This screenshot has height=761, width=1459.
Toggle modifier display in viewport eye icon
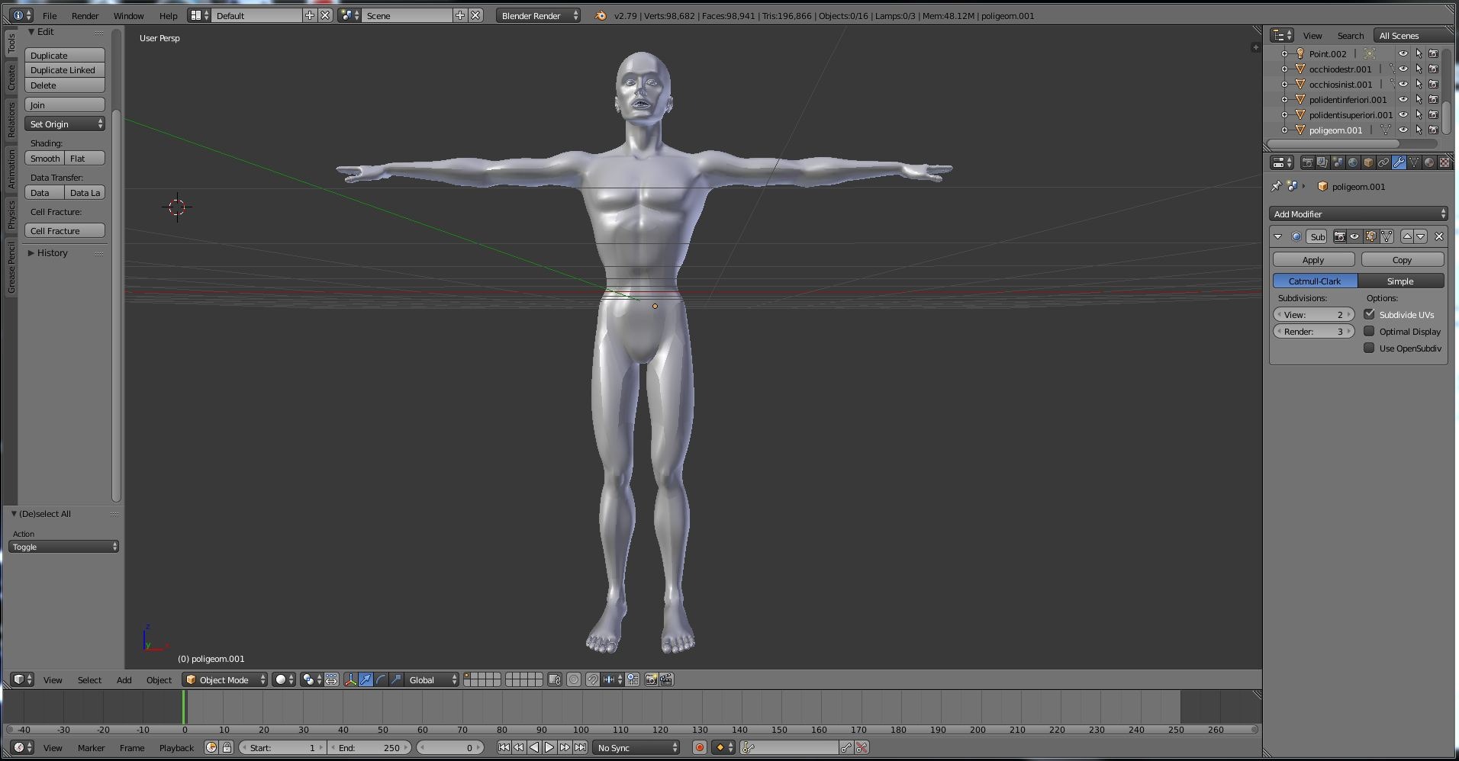click(1354, 236)
